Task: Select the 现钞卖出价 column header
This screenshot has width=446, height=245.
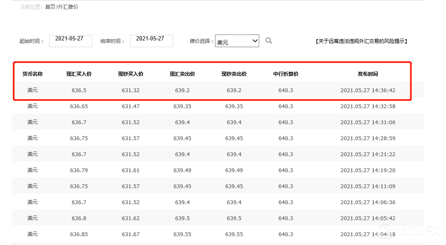Action: click(x=234, y=74)
